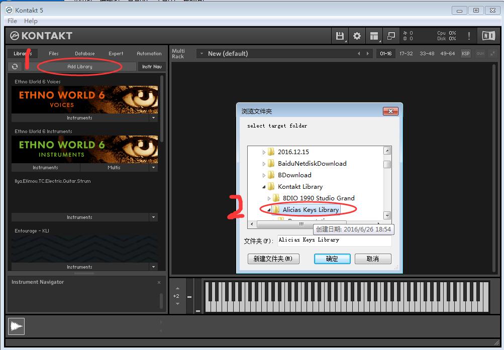This screenshot has width=504, height=350.
Task: Go to previous multi preset arrow
Action: [359, 54]
